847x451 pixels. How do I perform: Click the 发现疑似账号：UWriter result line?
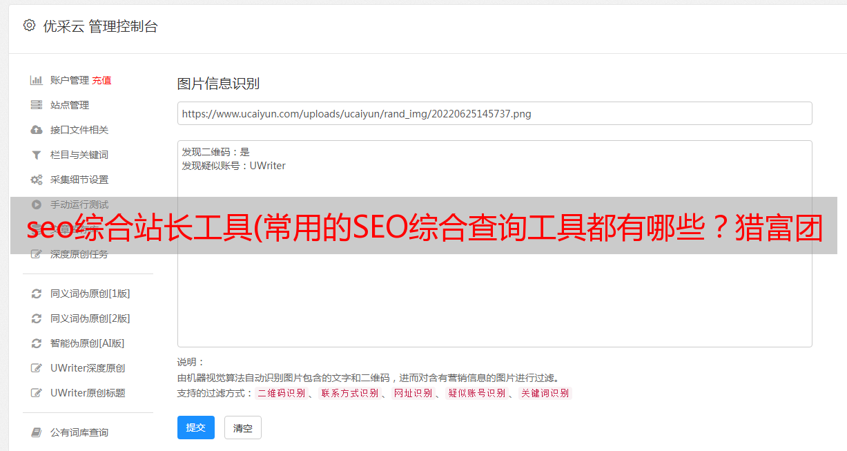pos(233,166)
